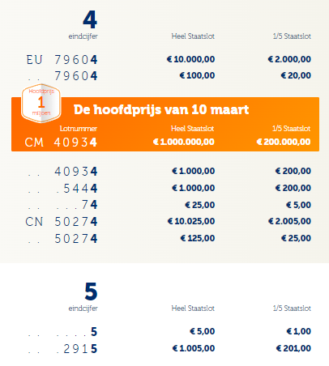Click the € 2.005,00 one-fifth prize amount
Screen dimensions: 329x366
click(x=289, y=221)
